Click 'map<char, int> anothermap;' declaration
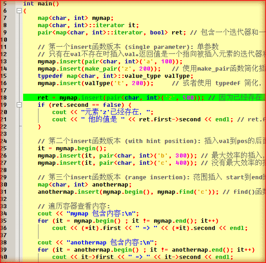 click(x=84, y=185)
